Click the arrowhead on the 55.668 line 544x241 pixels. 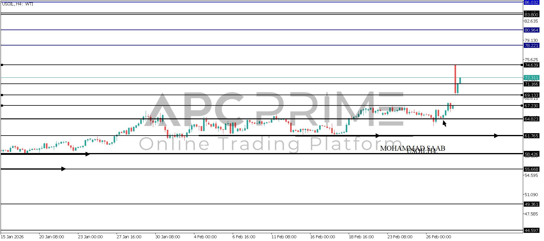coord(63,169)
